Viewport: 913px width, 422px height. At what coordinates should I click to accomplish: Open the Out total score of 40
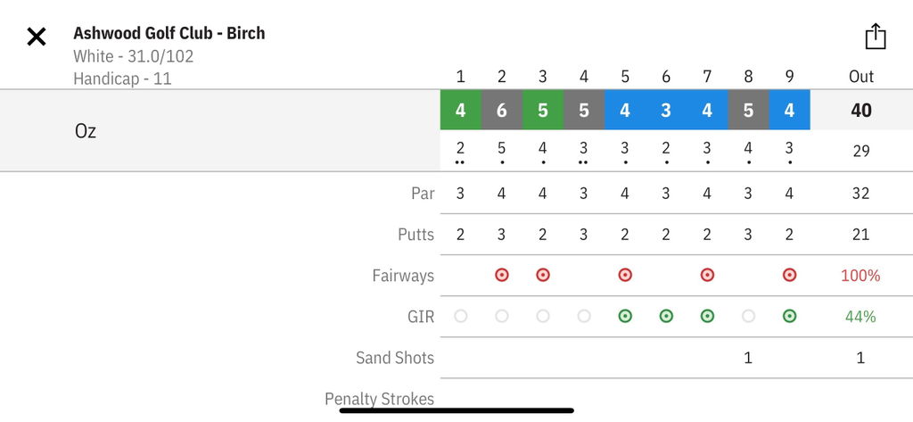pyautogui.click(x=861, y=110)
